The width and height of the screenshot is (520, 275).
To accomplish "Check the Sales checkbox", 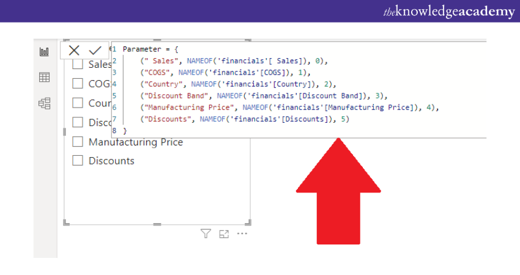I will tap(78, 65).
